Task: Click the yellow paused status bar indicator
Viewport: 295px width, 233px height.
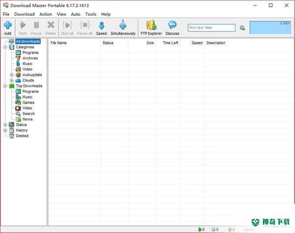Action: pos(230,230)
